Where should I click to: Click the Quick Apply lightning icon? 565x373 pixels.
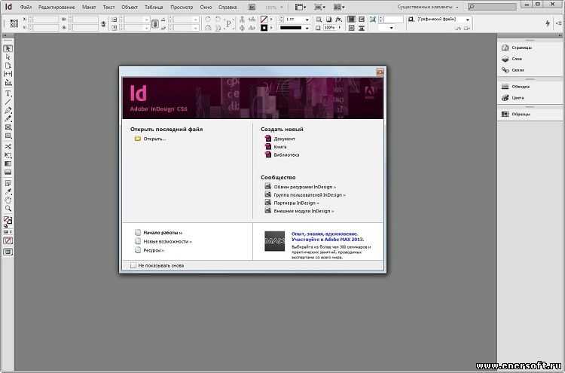(548, 23)
